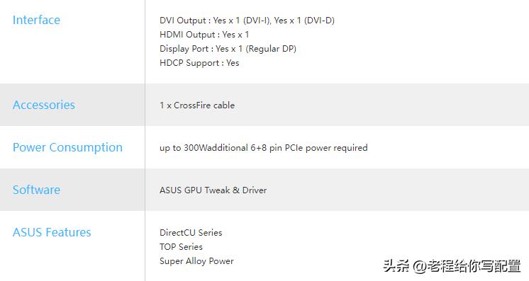Click the Accessories row heading
529x281 pixels.
click(43, 105)
